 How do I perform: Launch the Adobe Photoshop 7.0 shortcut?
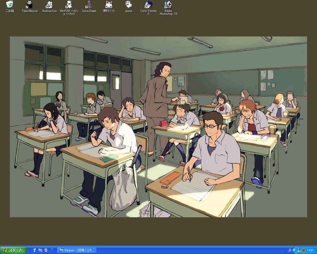168,8
